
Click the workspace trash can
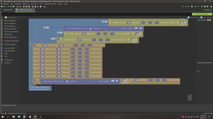point(190,97)
